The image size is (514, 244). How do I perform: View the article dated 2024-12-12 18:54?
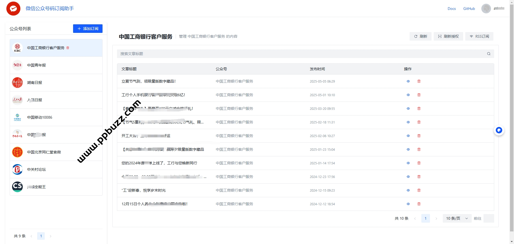coord(408,204)
